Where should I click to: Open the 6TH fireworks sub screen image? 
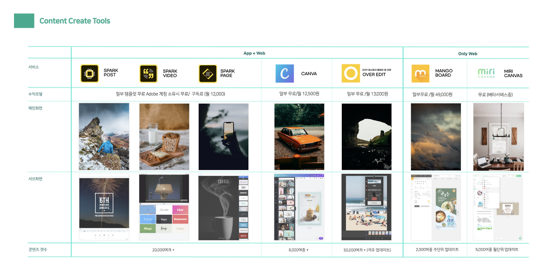(x=104, y=207)
